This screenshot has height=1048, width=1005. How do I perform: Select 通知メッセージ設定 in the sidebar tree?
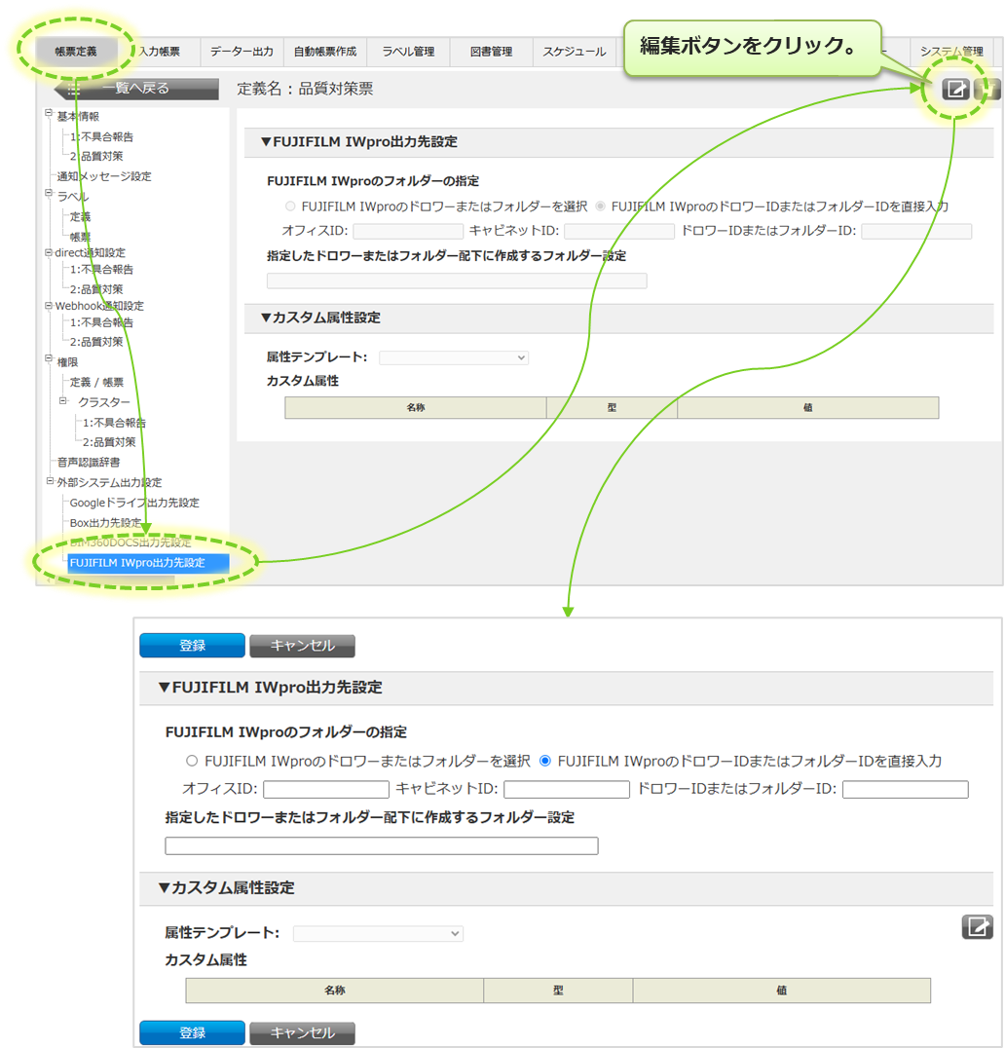pos(104,176)
